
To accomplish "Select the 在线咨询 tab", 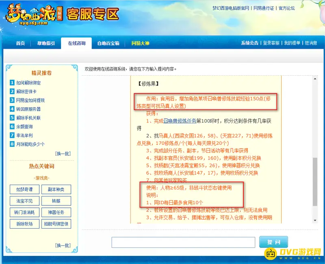I will pos(76,43).
